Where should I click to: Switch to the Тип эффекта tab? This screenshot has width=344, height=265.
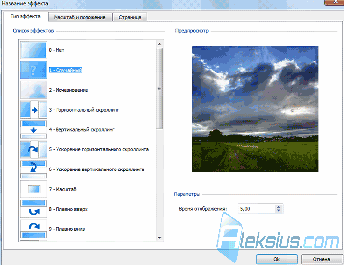(26, 16)
